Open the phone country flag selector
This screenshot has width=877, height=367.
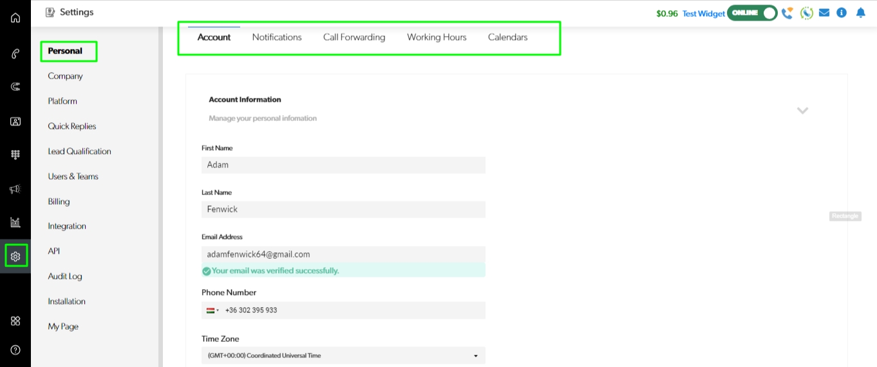(x=212, y=310)
